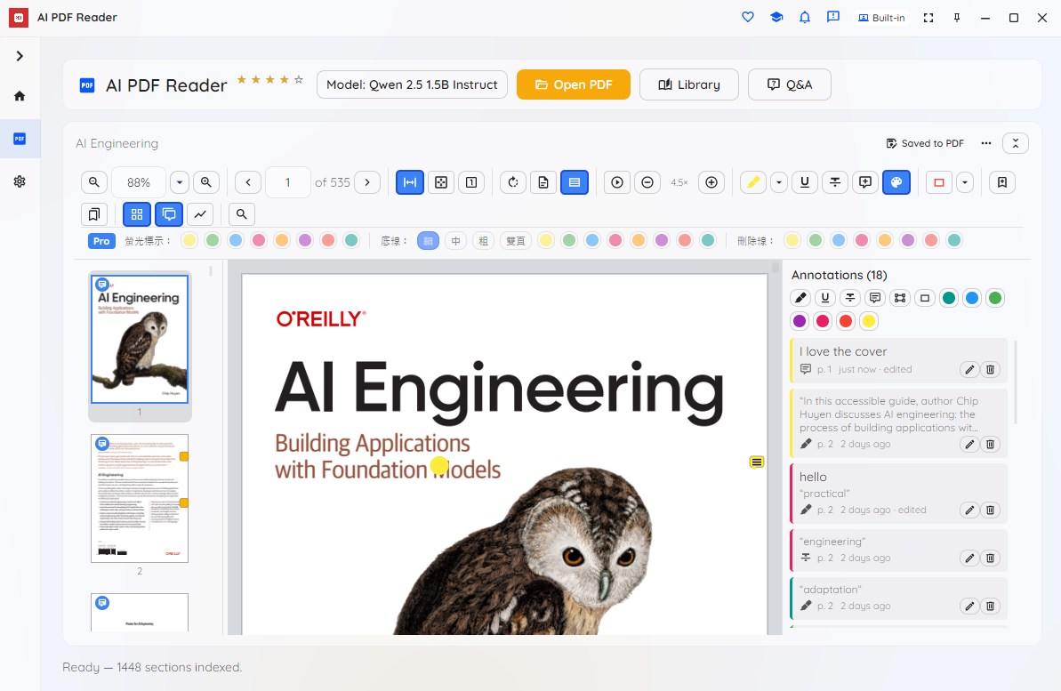The height and width of the screenshot is (691, 1061).
Task: Select page 2 thumbnail
Action: [x=140, y=498]
